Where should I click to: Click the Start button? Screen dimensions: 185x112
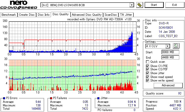154,5
